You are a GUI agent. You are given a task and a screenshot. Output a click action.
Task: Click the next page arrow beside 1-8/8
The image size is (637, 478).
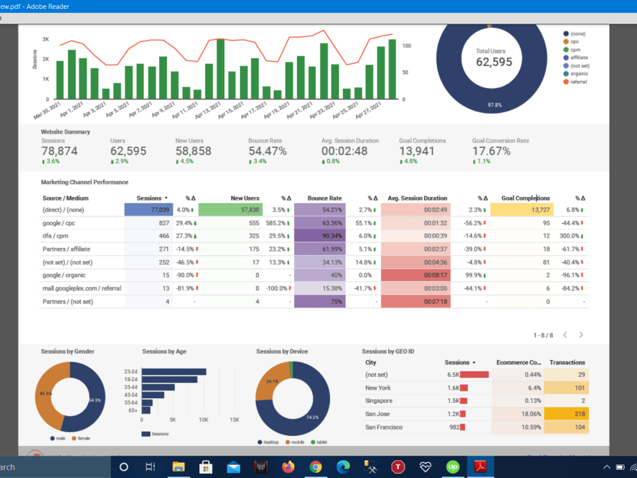(x=580, y=334)
